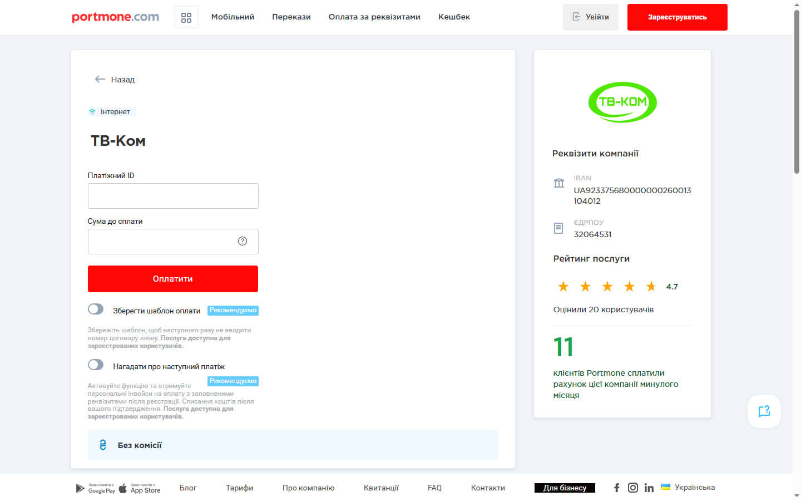Click the red Оплатити button
The image size is (801, 501).
[x=173, y=279]
